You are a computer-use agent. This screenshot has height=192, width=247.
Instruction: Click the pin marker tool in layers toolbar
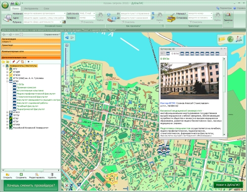[x=13, y=62]
